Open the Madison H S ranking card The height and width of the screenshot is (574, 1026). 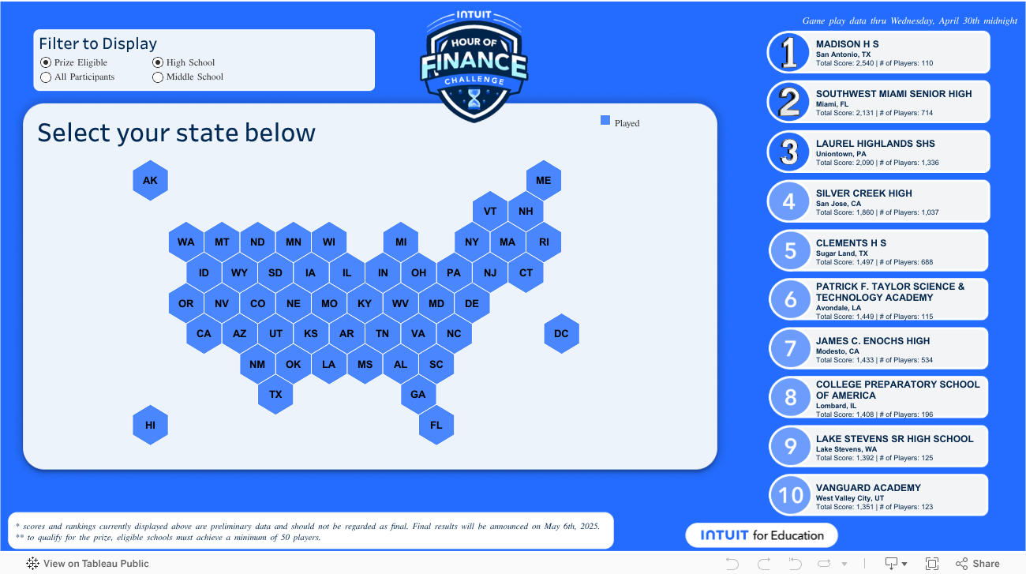[878, 53]
